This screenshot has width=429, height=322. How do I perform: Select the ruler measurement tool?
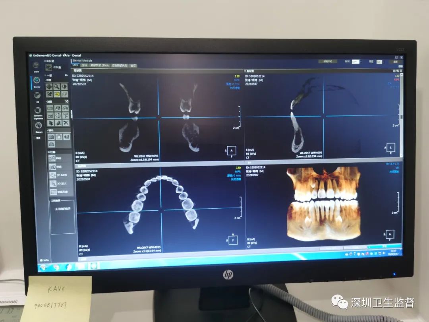coord(50,108)
